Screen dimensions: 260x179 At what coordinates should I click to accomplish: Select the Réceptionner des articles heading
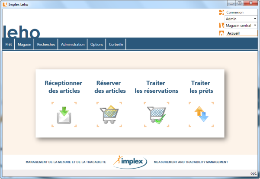coord(64,87)
